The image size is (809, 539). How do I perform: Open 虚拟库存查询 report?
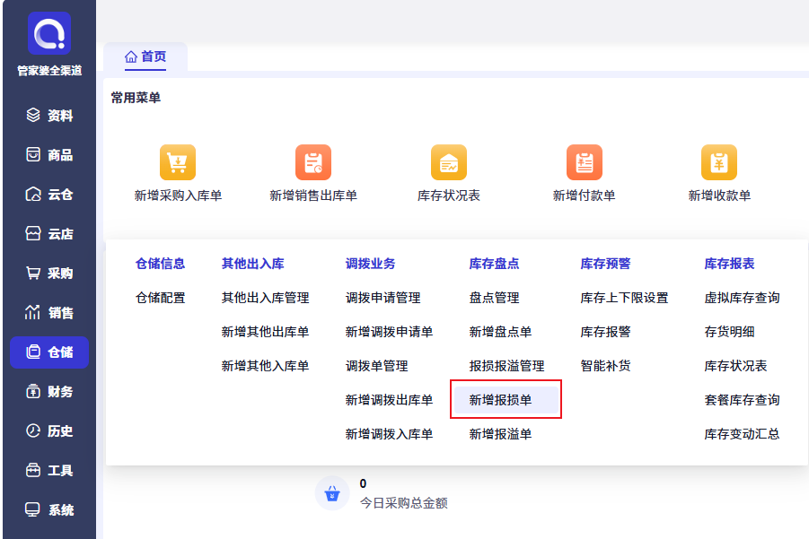pyautogui.click(x=742, y=298)
